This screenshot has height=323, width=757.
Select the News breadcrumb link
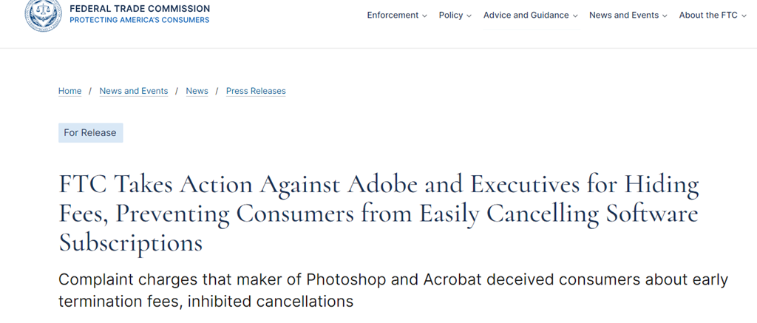(x=197, y=91)
